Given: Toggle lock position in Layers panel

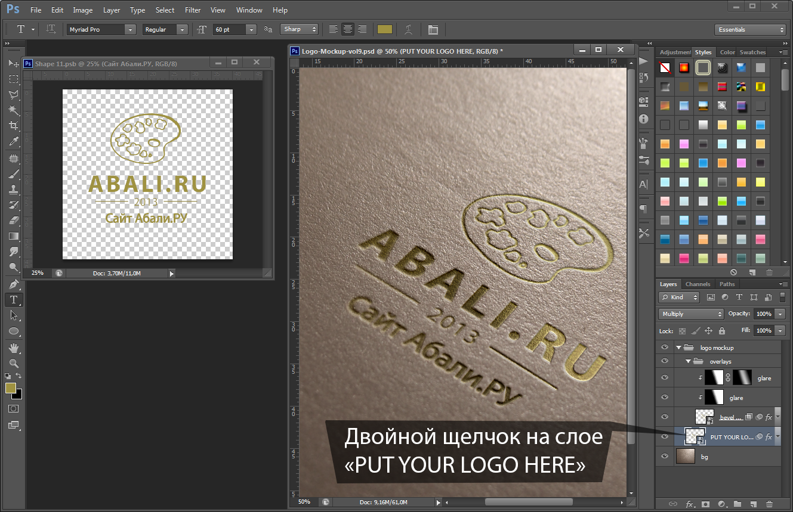Looking at the screenshot, I should click(709, 330).
